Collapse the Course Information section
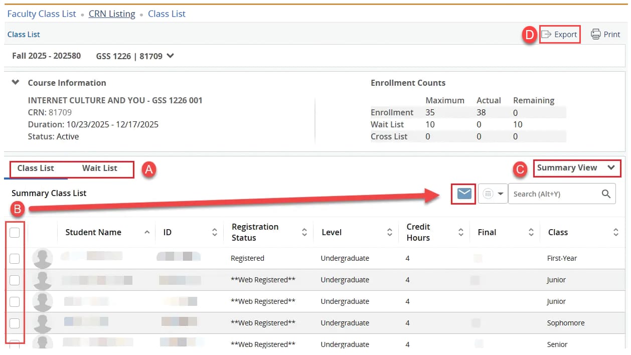631x355 pixels. pos(16,83)
